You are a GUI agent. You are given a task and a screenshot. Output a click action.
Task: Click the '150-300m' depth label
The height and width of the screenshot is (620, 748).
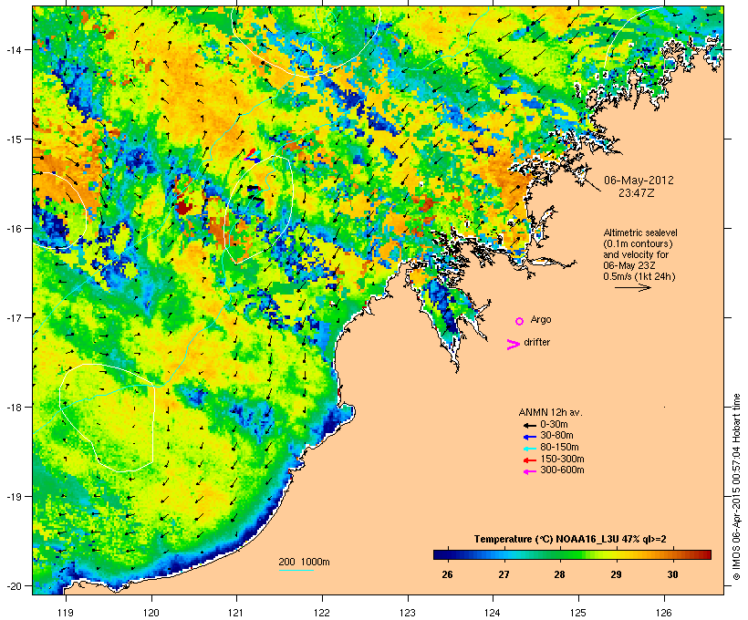(x=562, y=460)
